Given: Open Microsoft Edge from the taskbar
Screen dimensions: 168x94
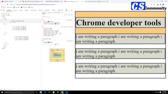Looking at the screenshot, I should [45, 92].
